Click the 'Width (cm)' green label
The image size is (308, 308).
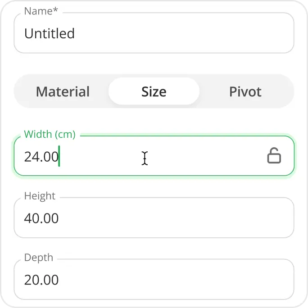pyautogui.click(x=50, y=134)
